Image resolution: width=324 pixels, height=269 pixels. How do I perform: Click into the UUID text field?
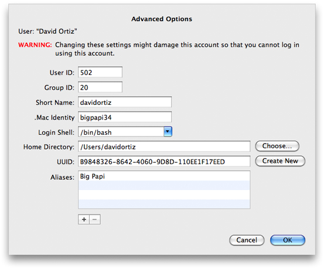pos(164,161)
